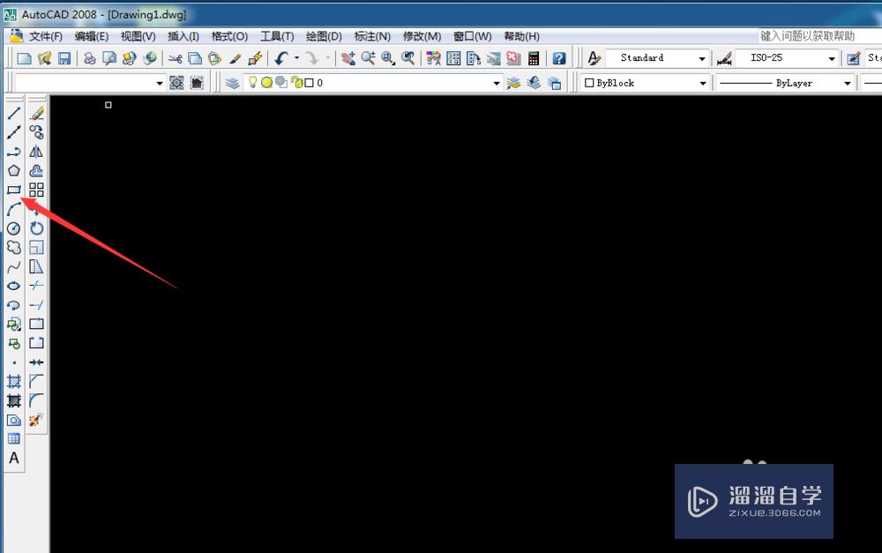
Task: Open the Help button on the standard toolbar
Action: 559,57
